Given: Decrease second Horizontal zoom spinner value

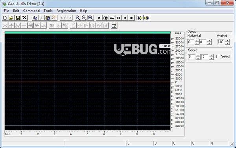Looking at the screenshot, I should pos(209,43).
